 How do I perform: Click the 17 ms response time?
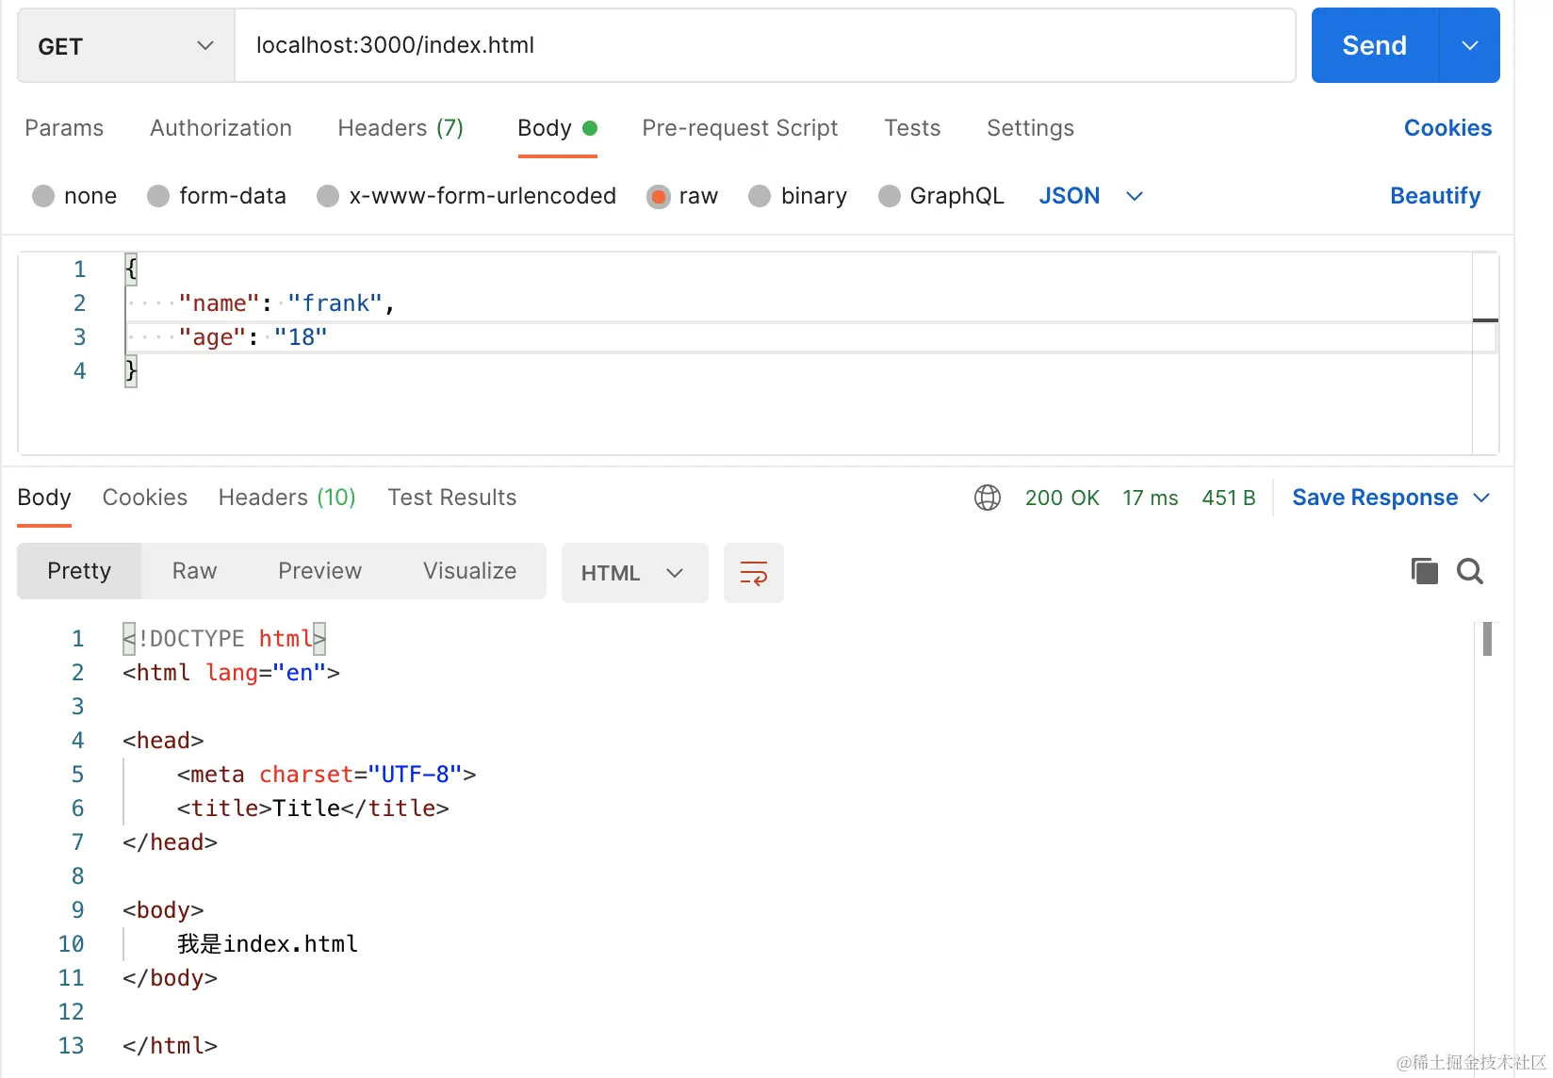click(x=1150, y=498)
